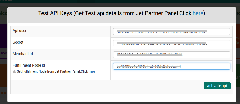This screenshot has height=104, width=240.
Task: Click the dimmed purple panel behind the dialog
Action: [4, 36]
